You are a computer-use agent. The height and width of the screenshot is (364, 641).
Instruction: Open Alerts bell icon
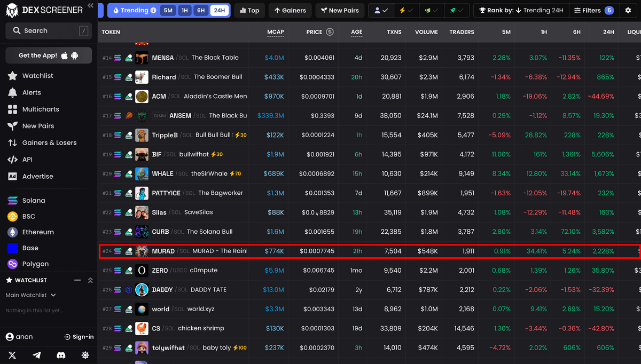(12, 92)
